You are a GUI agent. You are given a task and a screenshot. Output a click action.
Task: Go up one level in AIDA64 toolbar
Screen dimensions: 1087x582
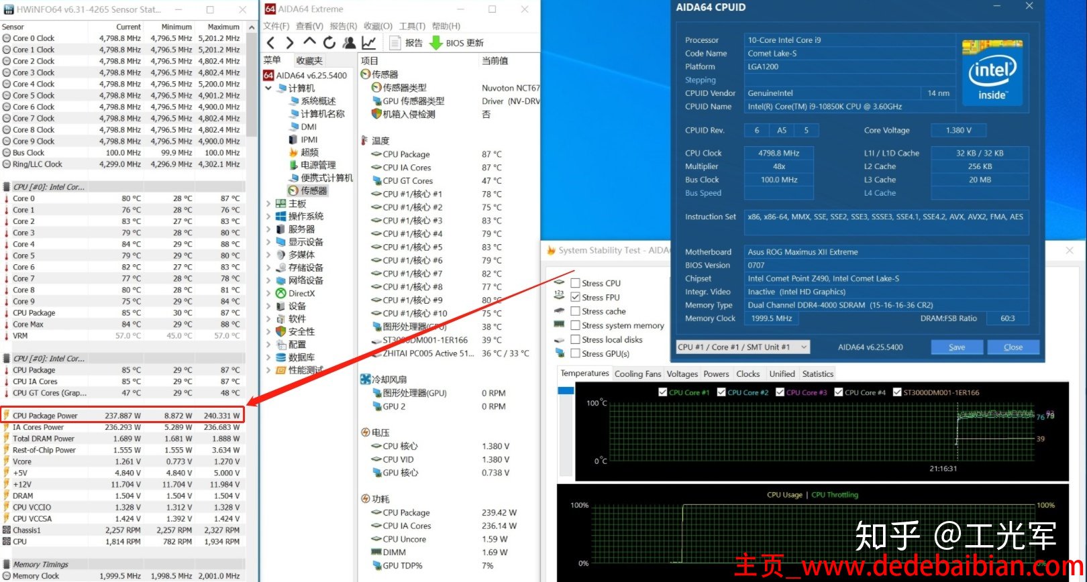click(x=309, y=43)
